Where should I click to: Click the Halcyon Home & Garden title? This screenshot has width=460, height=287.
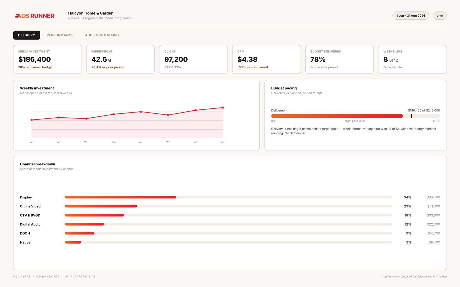[91, 13]
